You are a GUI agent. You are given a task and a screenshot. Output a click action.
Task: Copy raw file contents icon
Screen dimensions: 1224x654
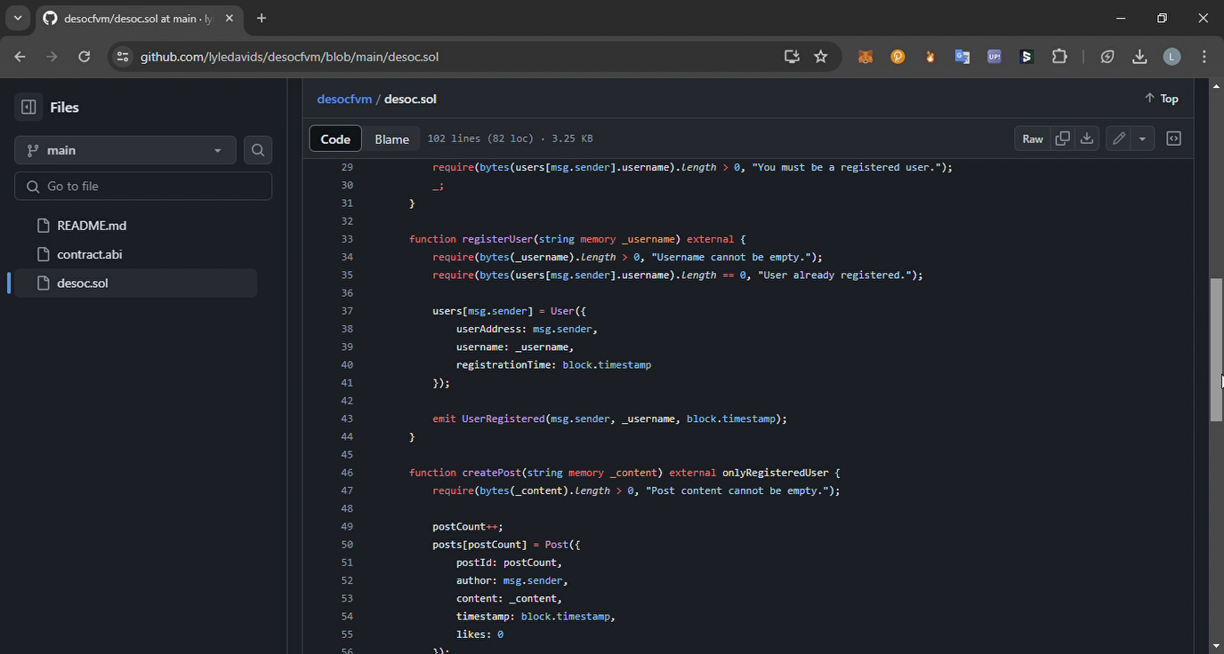[x=1062, y=139]
